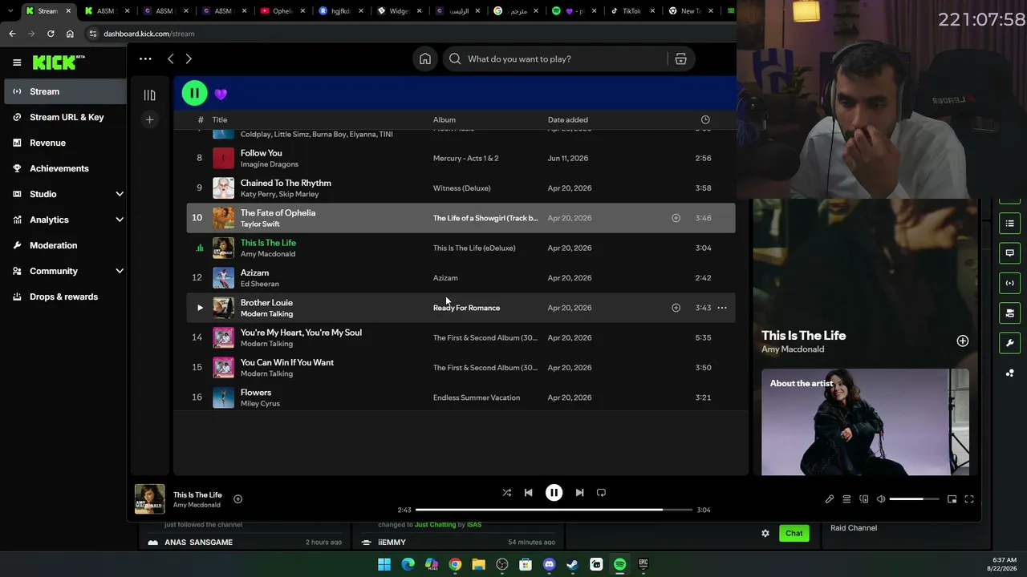
Task: Open Drops & rewards page
Action: click(x=65, y=297)
